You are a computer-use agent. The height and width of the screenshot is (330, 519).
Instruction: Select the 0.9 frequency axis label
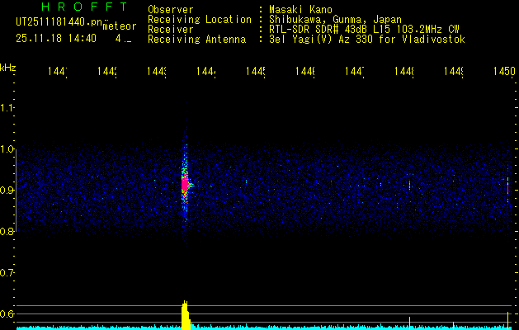(7, 191)
